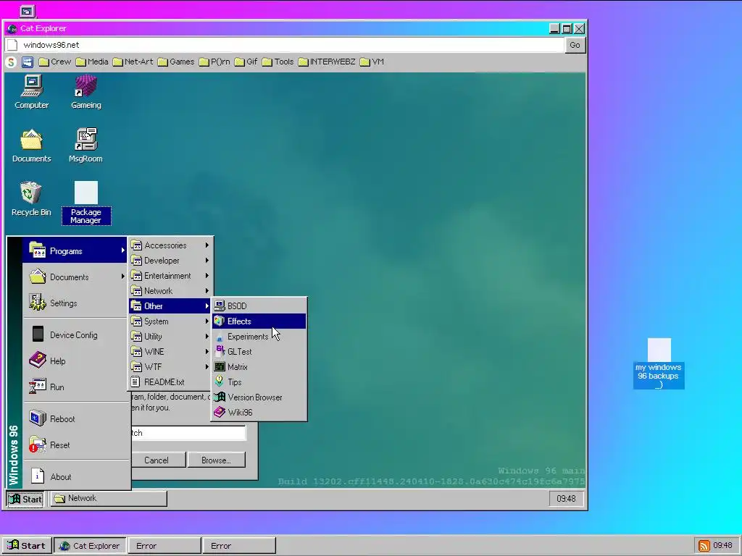
Task: Open the Tools bookmark folder
Action: [x=278, y=62]
